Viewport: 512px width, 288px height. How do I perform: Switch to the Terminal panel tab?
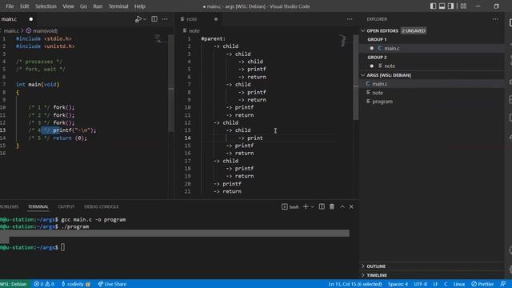[38, 206]
